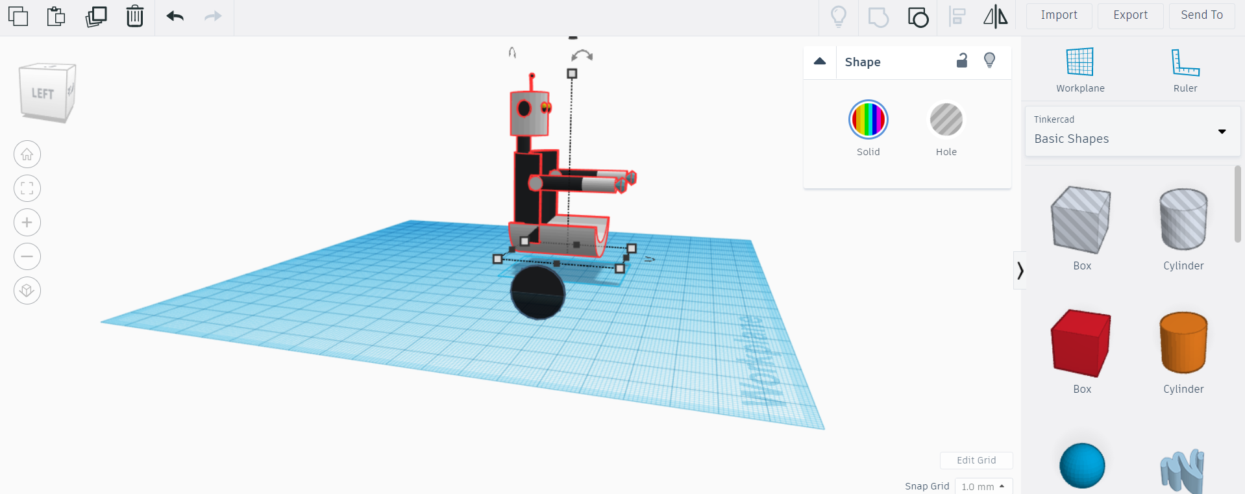Viewport: 1245px width, 494px height.
Task: Select the black sphere wheel object
Action: pyautogui.click(x=537, y=292)
